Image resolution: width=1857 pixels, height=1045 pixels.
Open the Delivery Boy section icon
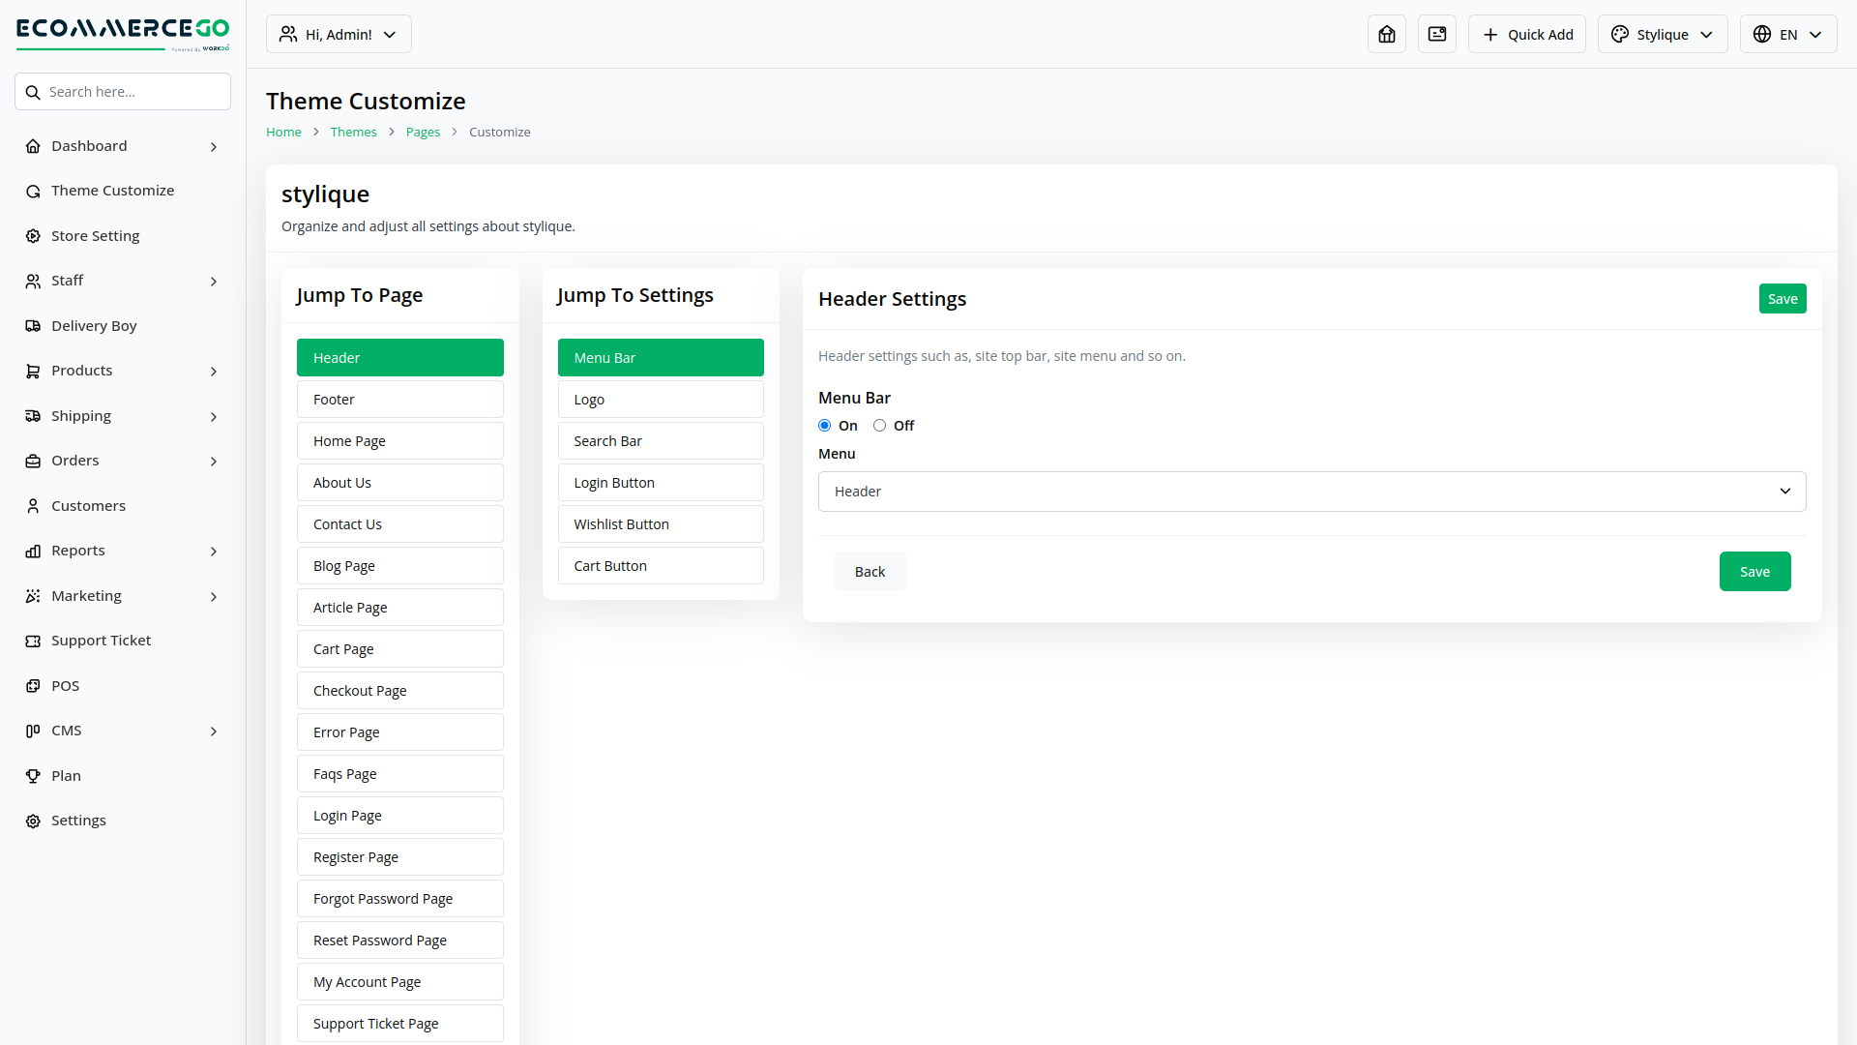(x=33, y=326)
